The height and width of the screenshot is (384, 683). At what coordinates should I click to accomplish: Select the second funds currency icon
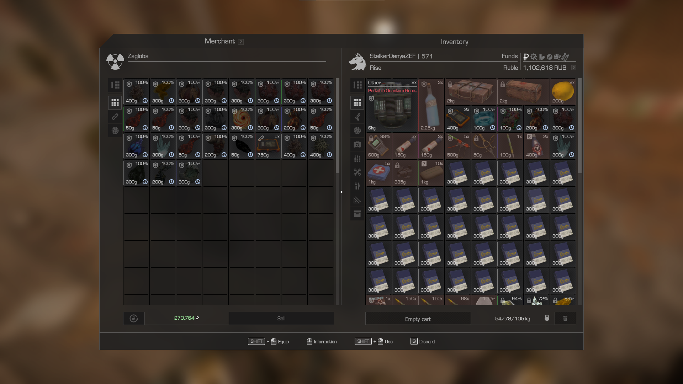(x=534, y=57)
